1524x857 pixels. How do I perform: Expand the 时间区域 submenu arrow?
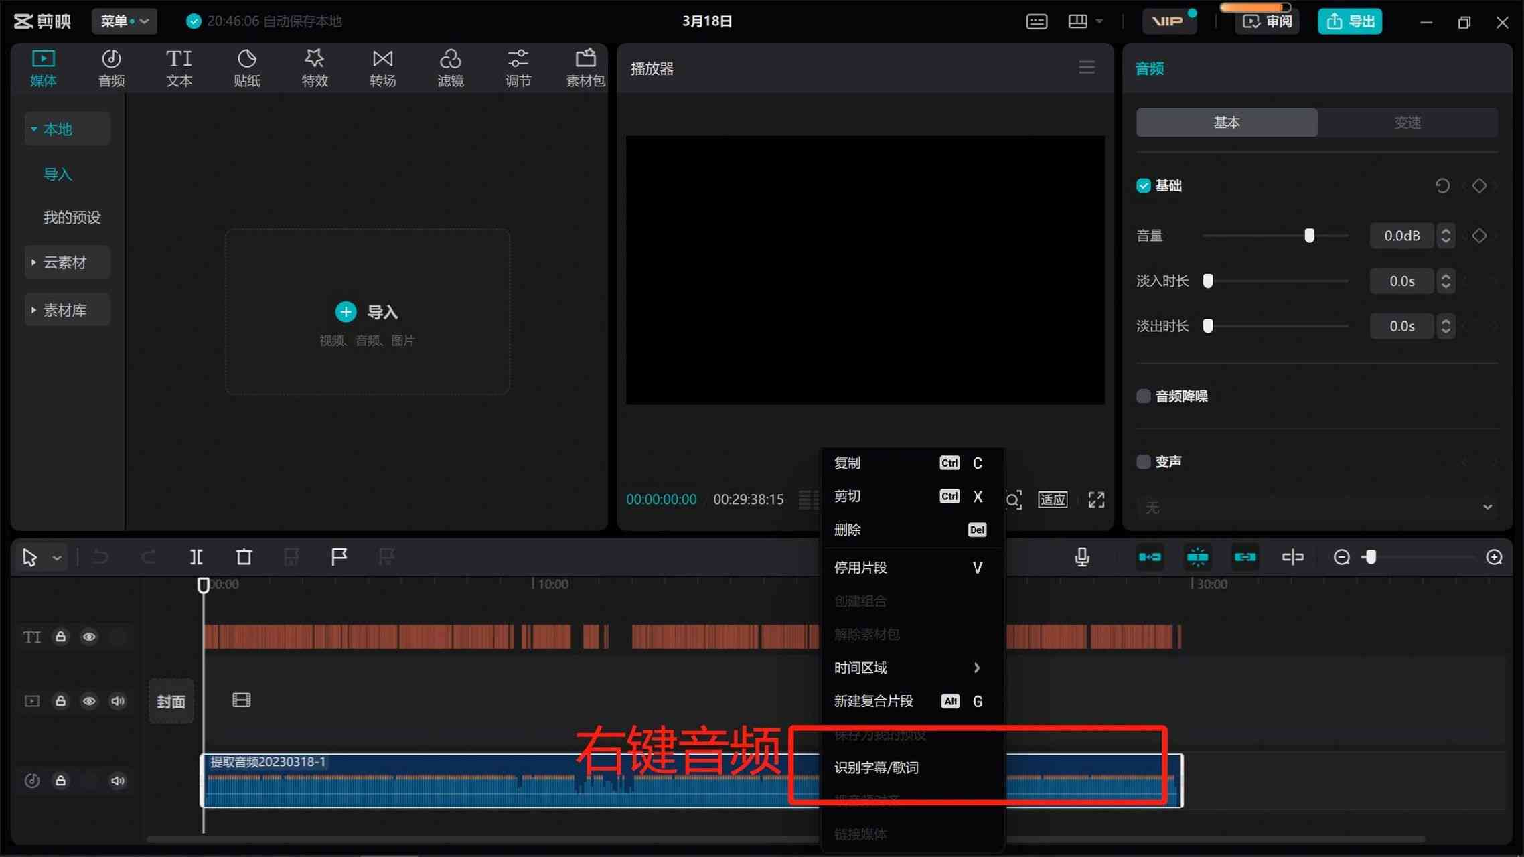coord(976,668)
